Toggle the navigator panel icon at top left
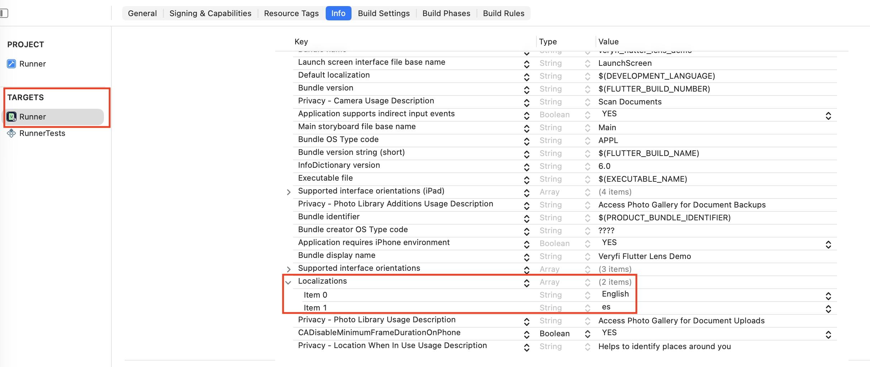The width and height of the screenshot is (870, 367). pyautogui.click(x=5, y=13)
